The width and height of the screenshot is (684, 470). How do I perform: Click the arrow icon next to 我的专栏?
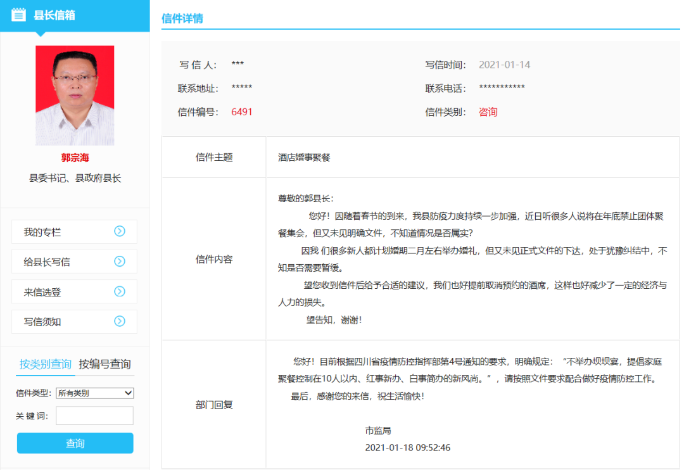pos(120,232)
